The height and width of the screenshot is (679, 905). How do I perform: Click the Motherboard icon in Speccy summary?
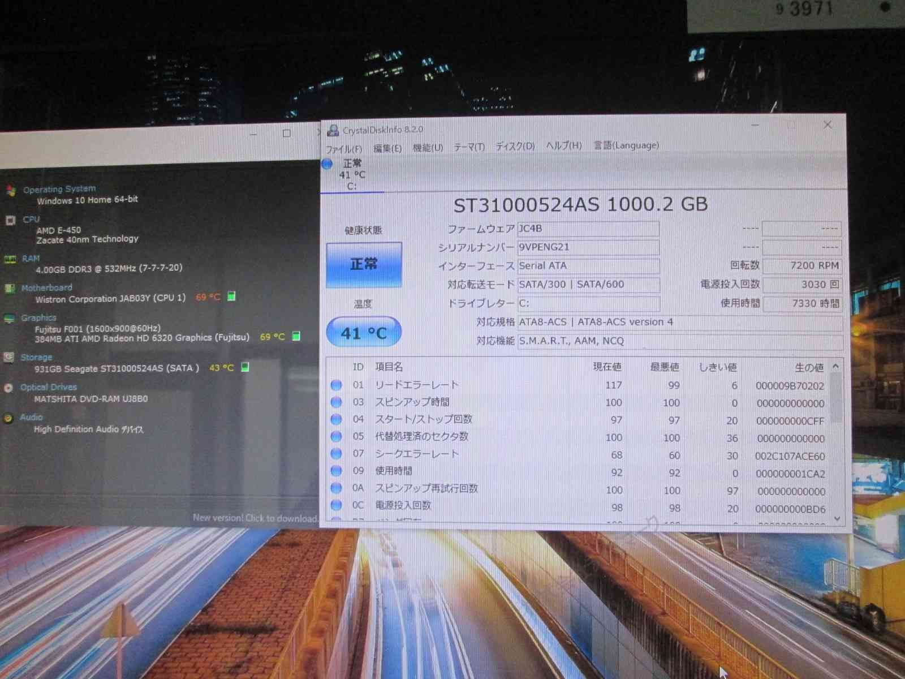pyautogui.click(x=10, y=289)
